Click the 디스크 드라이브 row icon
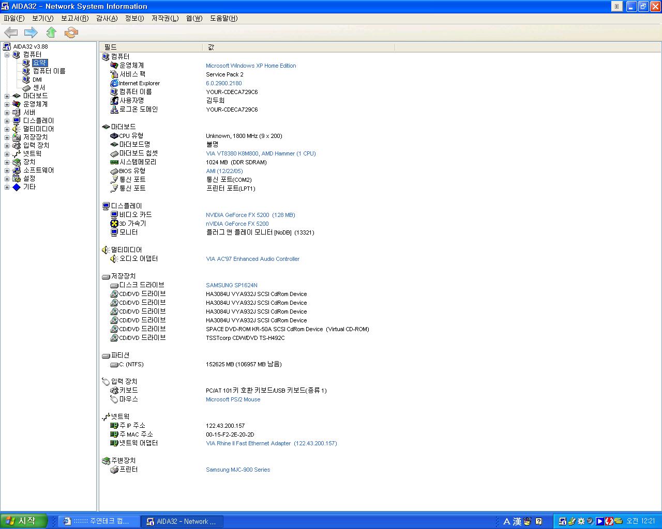Image resolution: width=662 pixels, height=529 pixels. (x=114, y=285)
